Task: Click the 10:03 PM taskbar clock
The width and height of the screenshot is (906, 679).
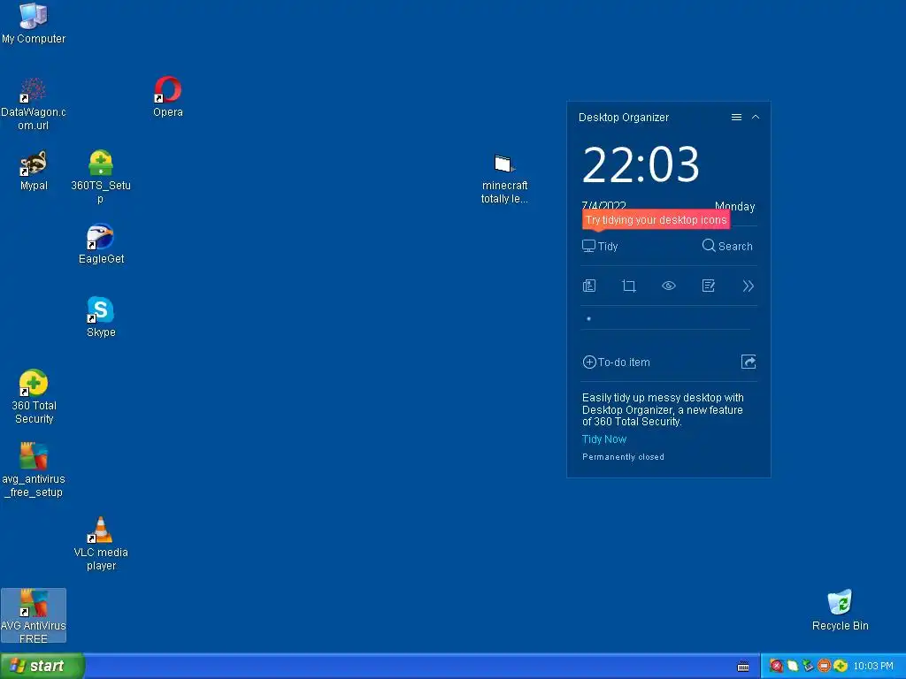Action: [x=873, y=667]
